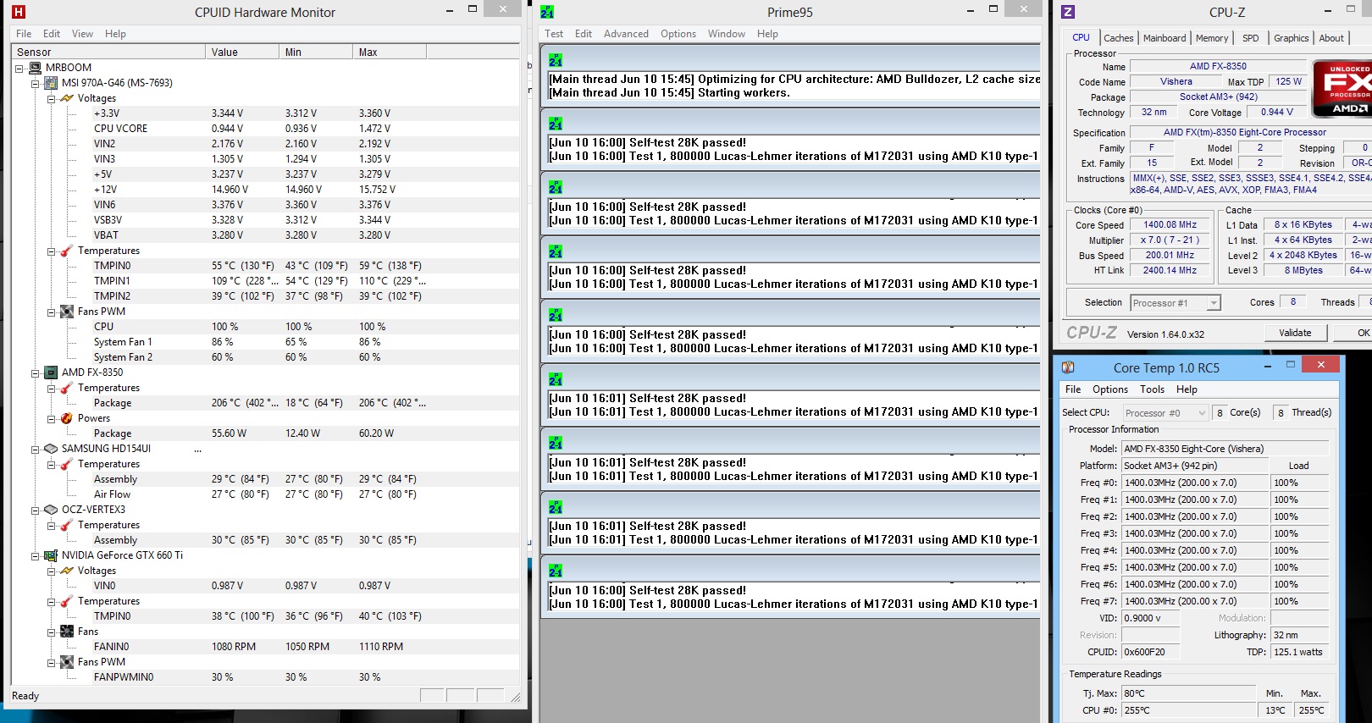Click CPU-Z Validate button
The width and height of the screenshot is (1372, 723).
tap(1295, 333)
